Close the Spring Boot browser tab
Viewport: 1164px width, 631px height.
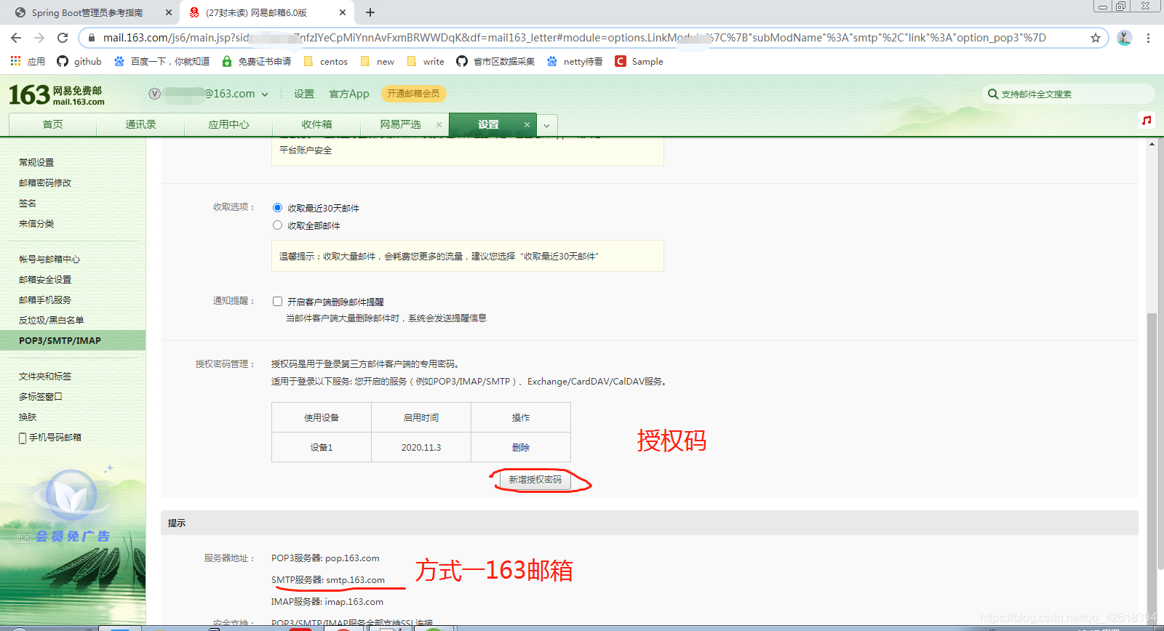pyautogui.click(x=169, y=12)
